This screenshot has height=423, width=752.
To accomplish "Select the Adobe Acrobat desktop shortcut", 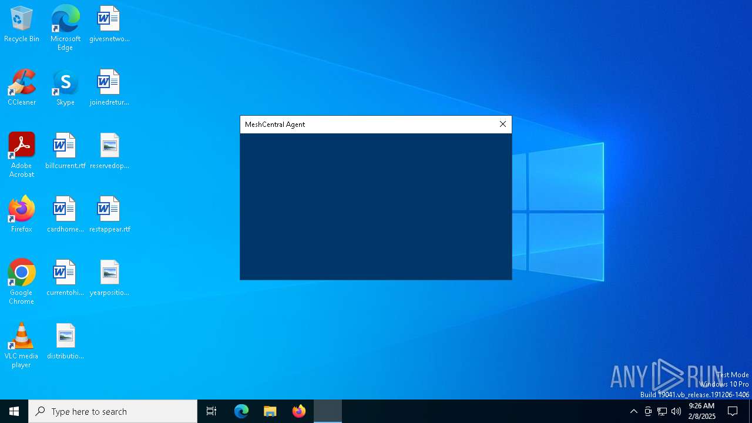I will point(22,155).
